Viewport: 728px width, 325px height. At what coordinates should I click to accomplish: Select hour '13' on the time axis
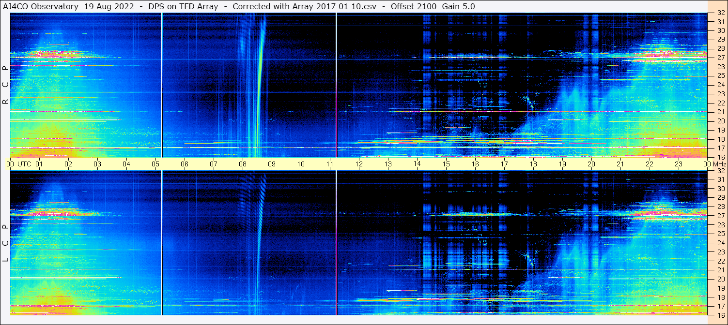tap(388, 164)
